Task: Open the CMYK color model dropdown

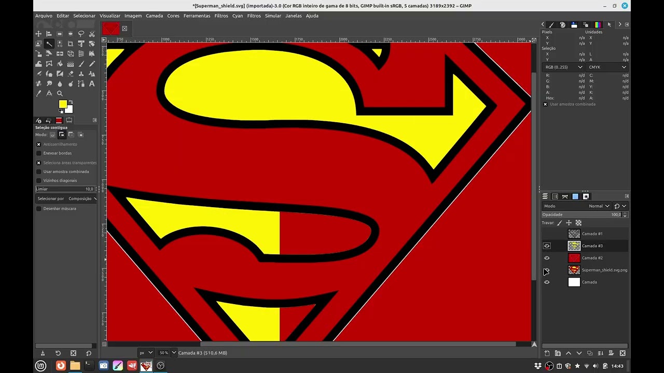Action: pyautogui.click(x=607, y=67)
